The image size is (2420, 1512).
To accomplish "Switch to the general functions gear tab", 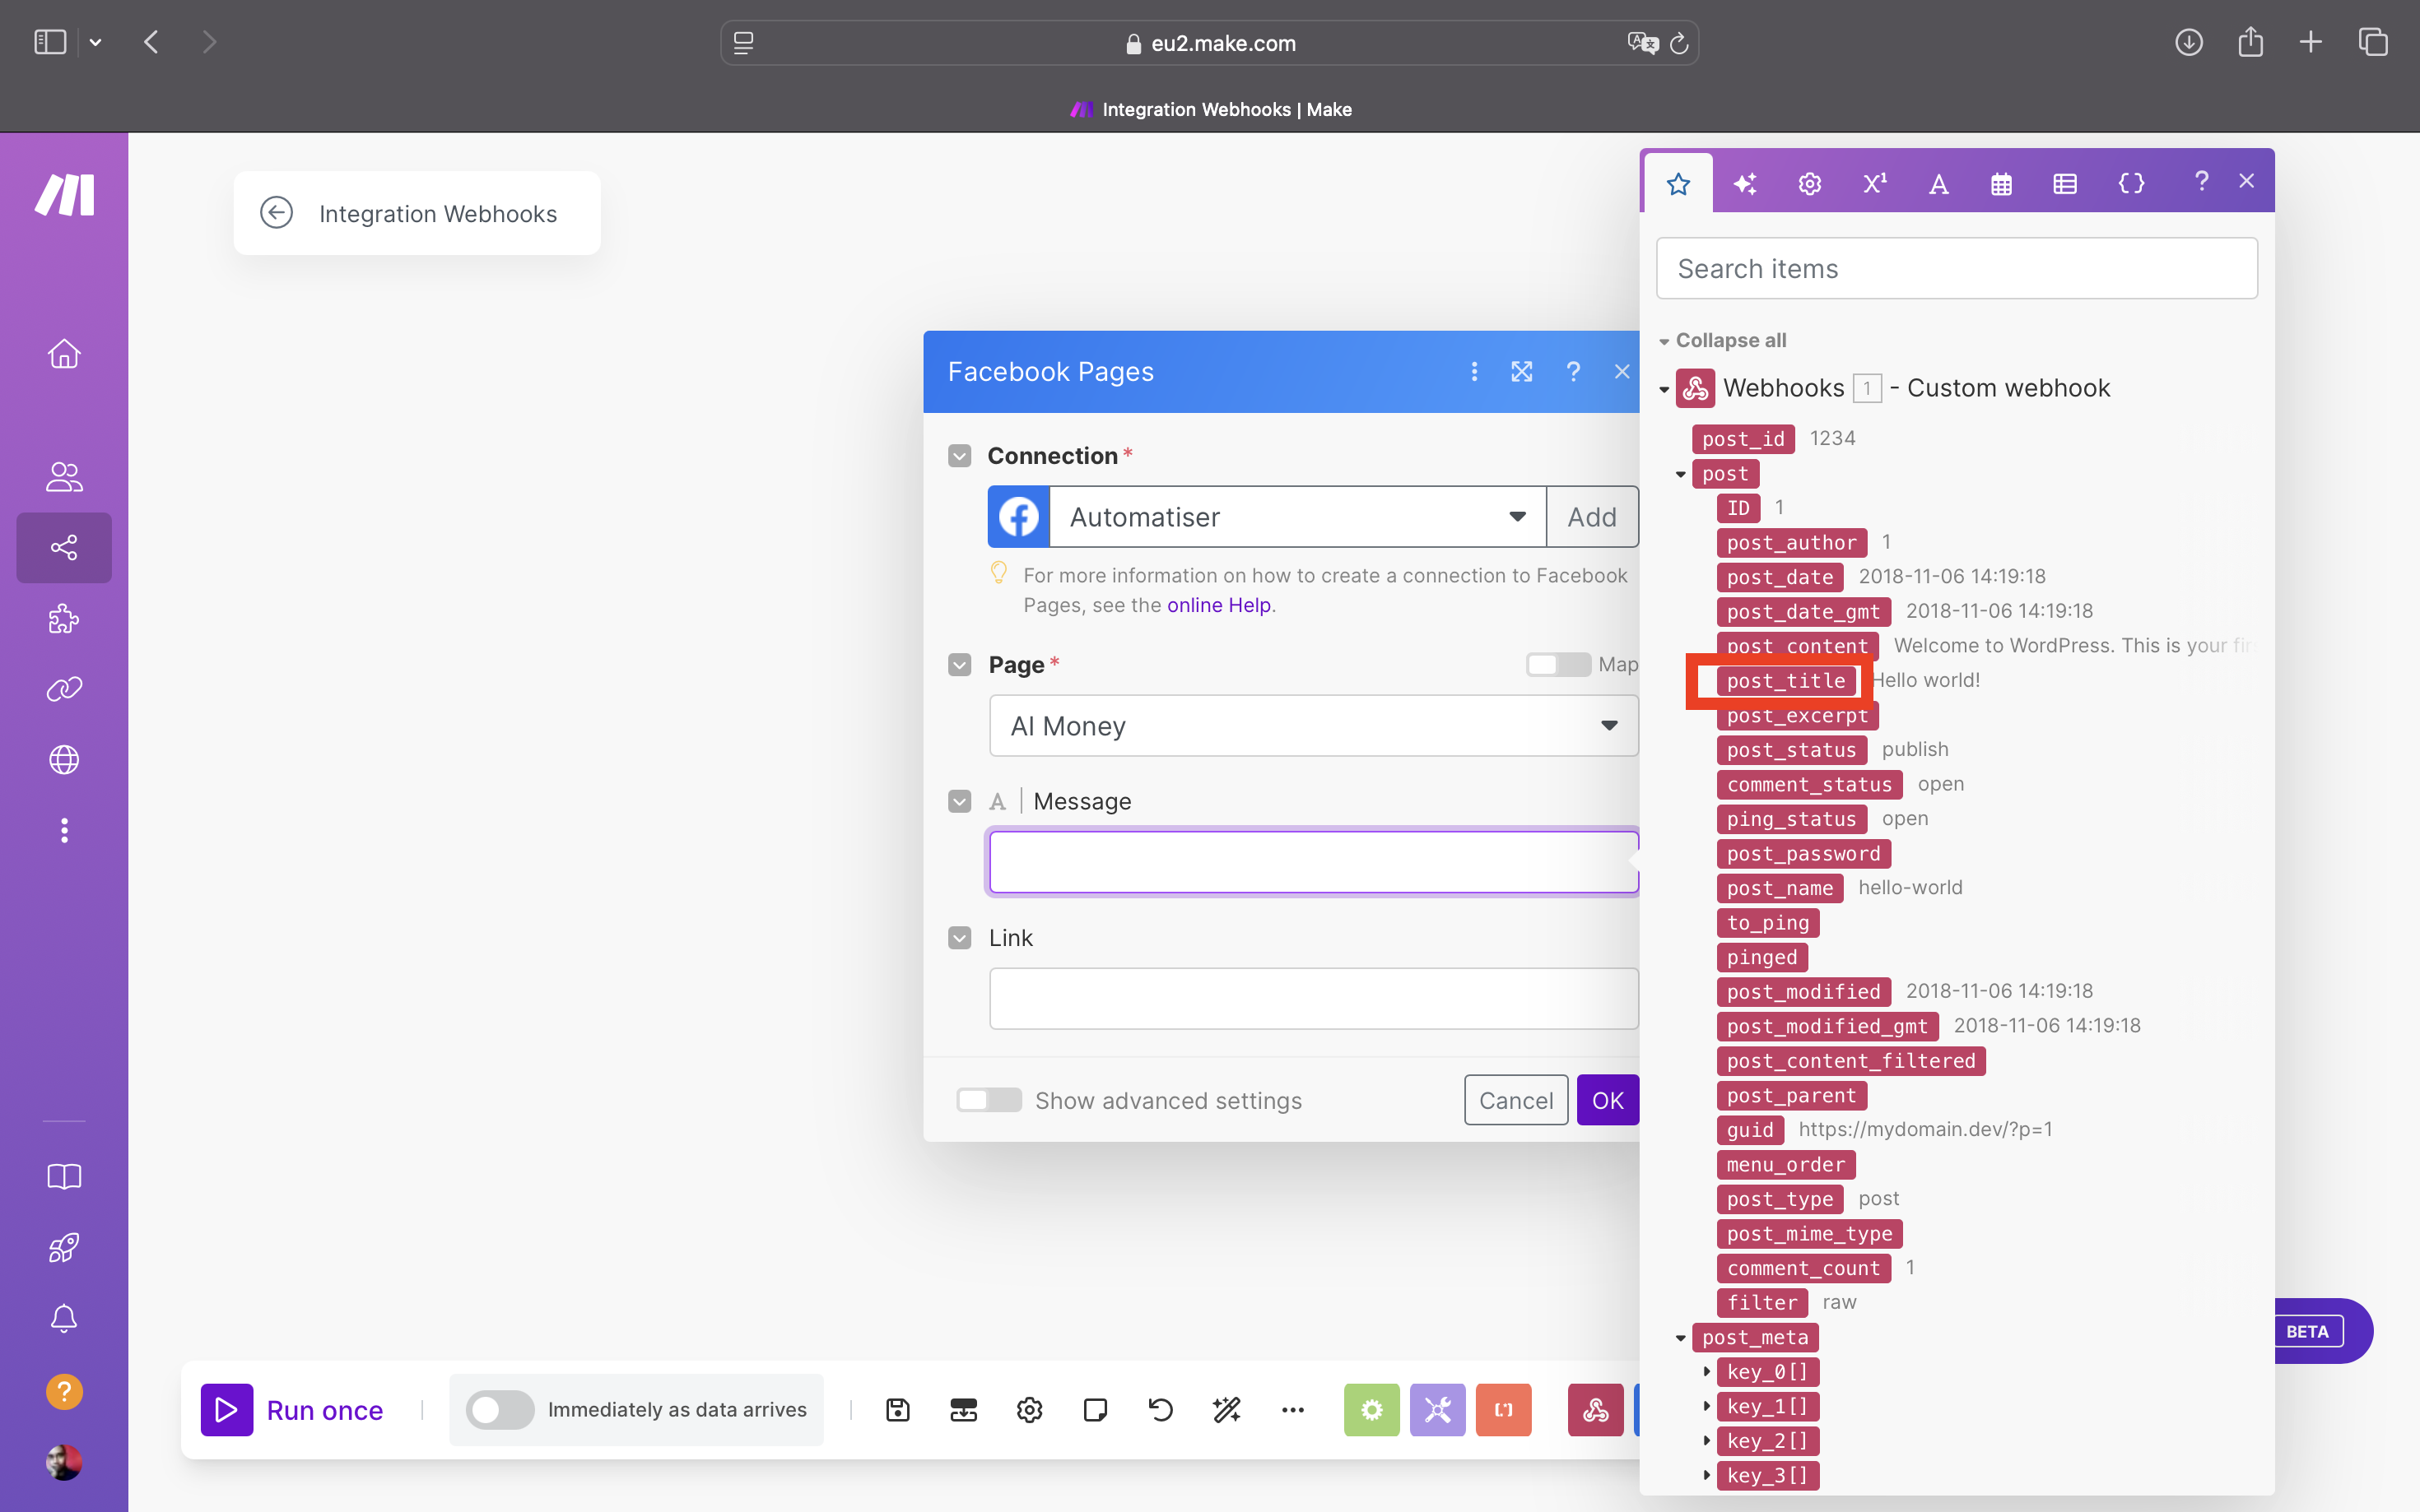I will [x=1808, y=183].
